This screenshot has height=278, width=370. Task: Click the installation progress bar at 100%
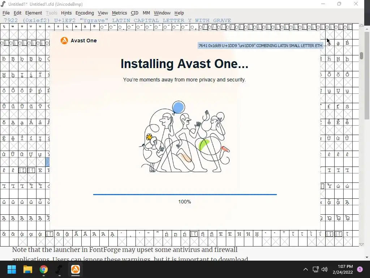(185, 194)
